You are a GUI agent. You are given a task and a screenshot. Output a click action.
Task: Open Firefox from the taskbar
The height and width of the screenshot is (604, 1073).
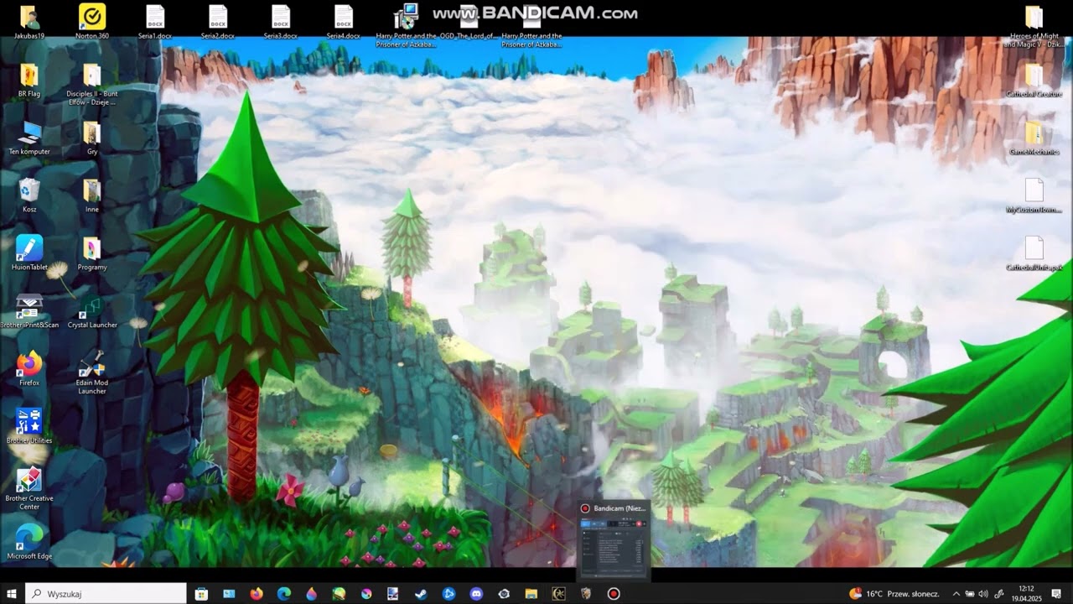pos(257,594)
